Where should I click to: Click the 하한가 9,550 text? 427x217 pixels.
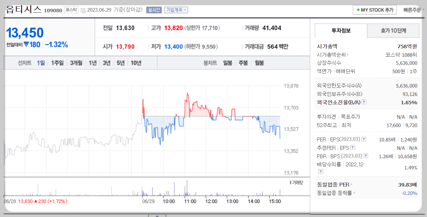point(201,47)
